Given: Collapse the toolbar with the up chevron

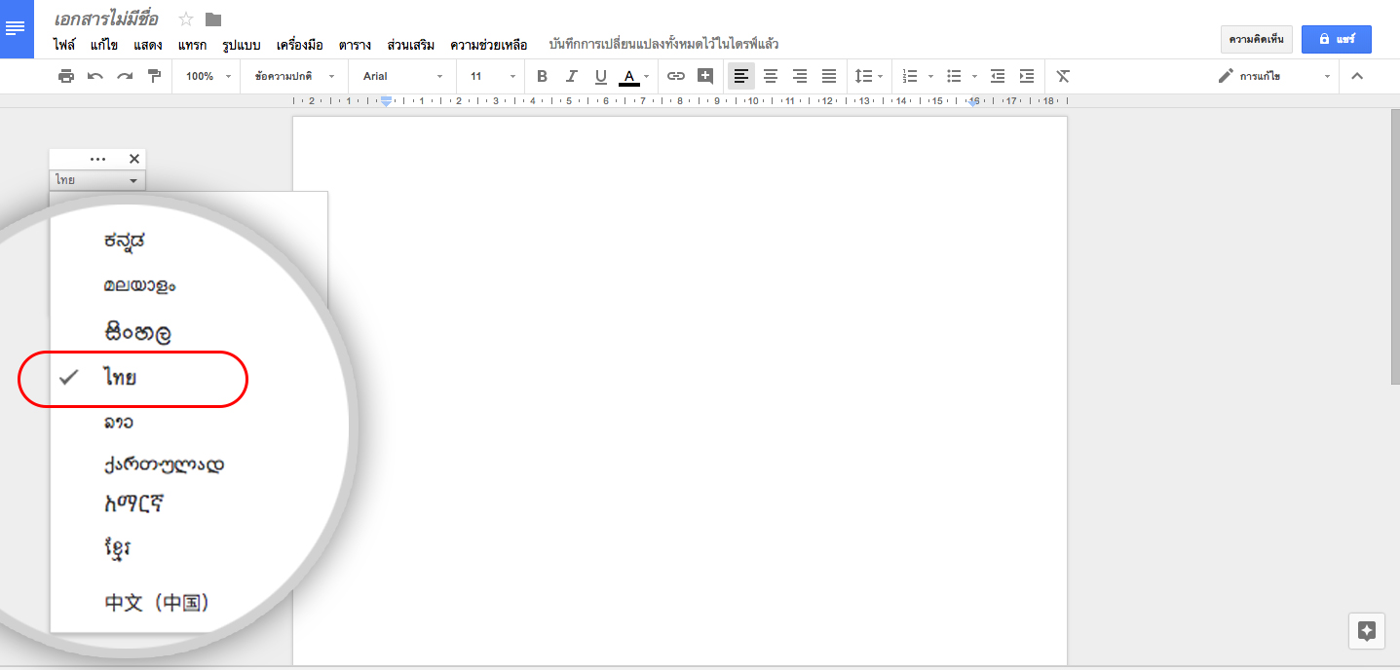Looking at the screenshot, I should point(1357,76).
